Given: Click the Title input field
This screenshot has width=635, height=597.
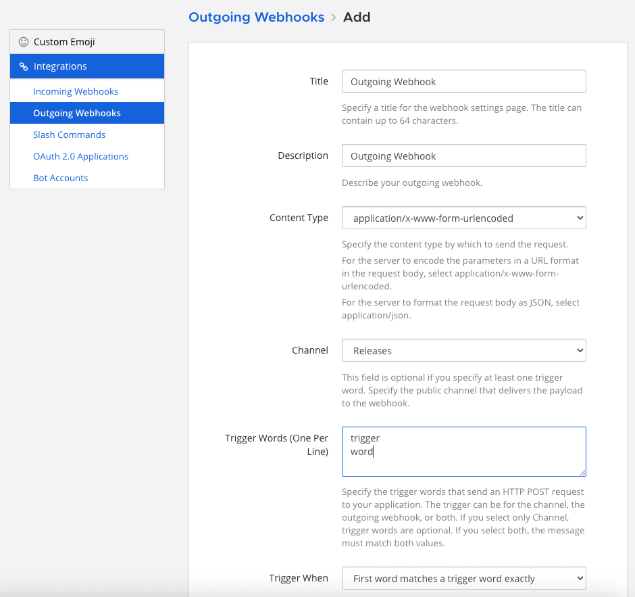Looking at the screenshot, I should (463, 81).
